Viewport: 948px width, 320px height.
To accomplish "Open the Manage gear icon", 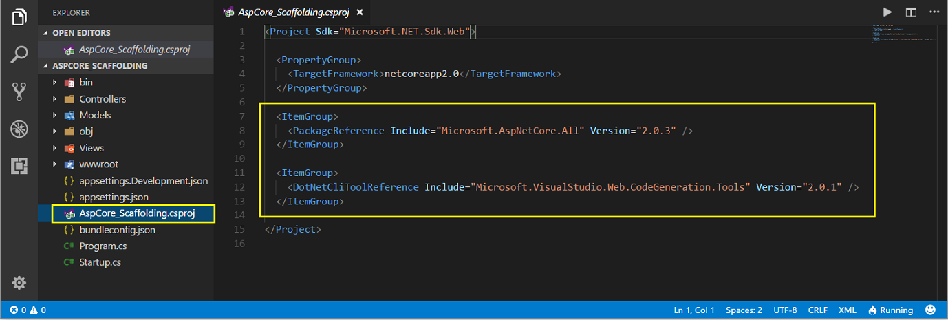I will coord(19,283).
